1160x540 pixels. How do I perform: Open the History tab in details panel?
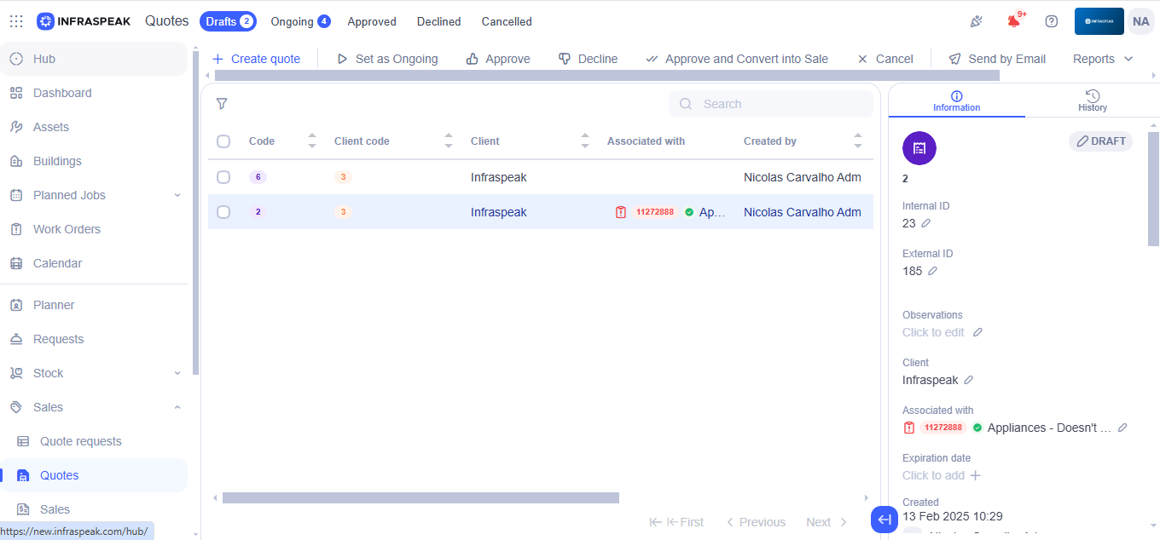pyautogui.click(x=1093, y=101)
